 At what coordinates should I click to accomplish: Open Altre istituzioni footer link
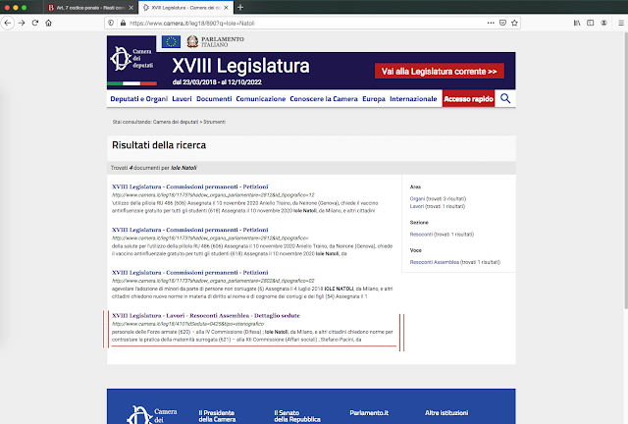coord(446,413)
